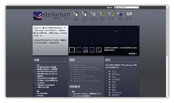Viewport: 174px width, 103px height.
Task: Open the language selection dropdown
Action: click(x=127, y=7)
